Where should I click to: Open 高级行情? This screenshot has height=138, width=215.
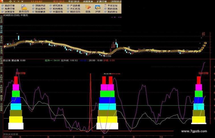click(10, 6)
